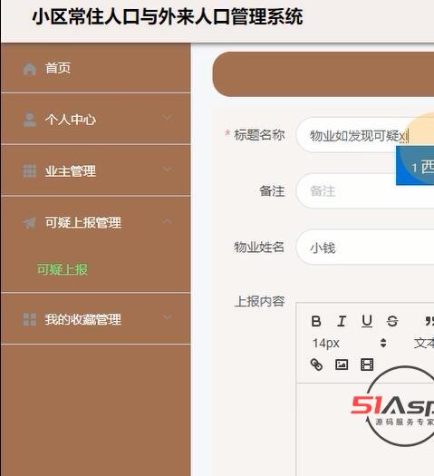Click the home icon beside 首页
434x476 pixels.
coord(29,69)
